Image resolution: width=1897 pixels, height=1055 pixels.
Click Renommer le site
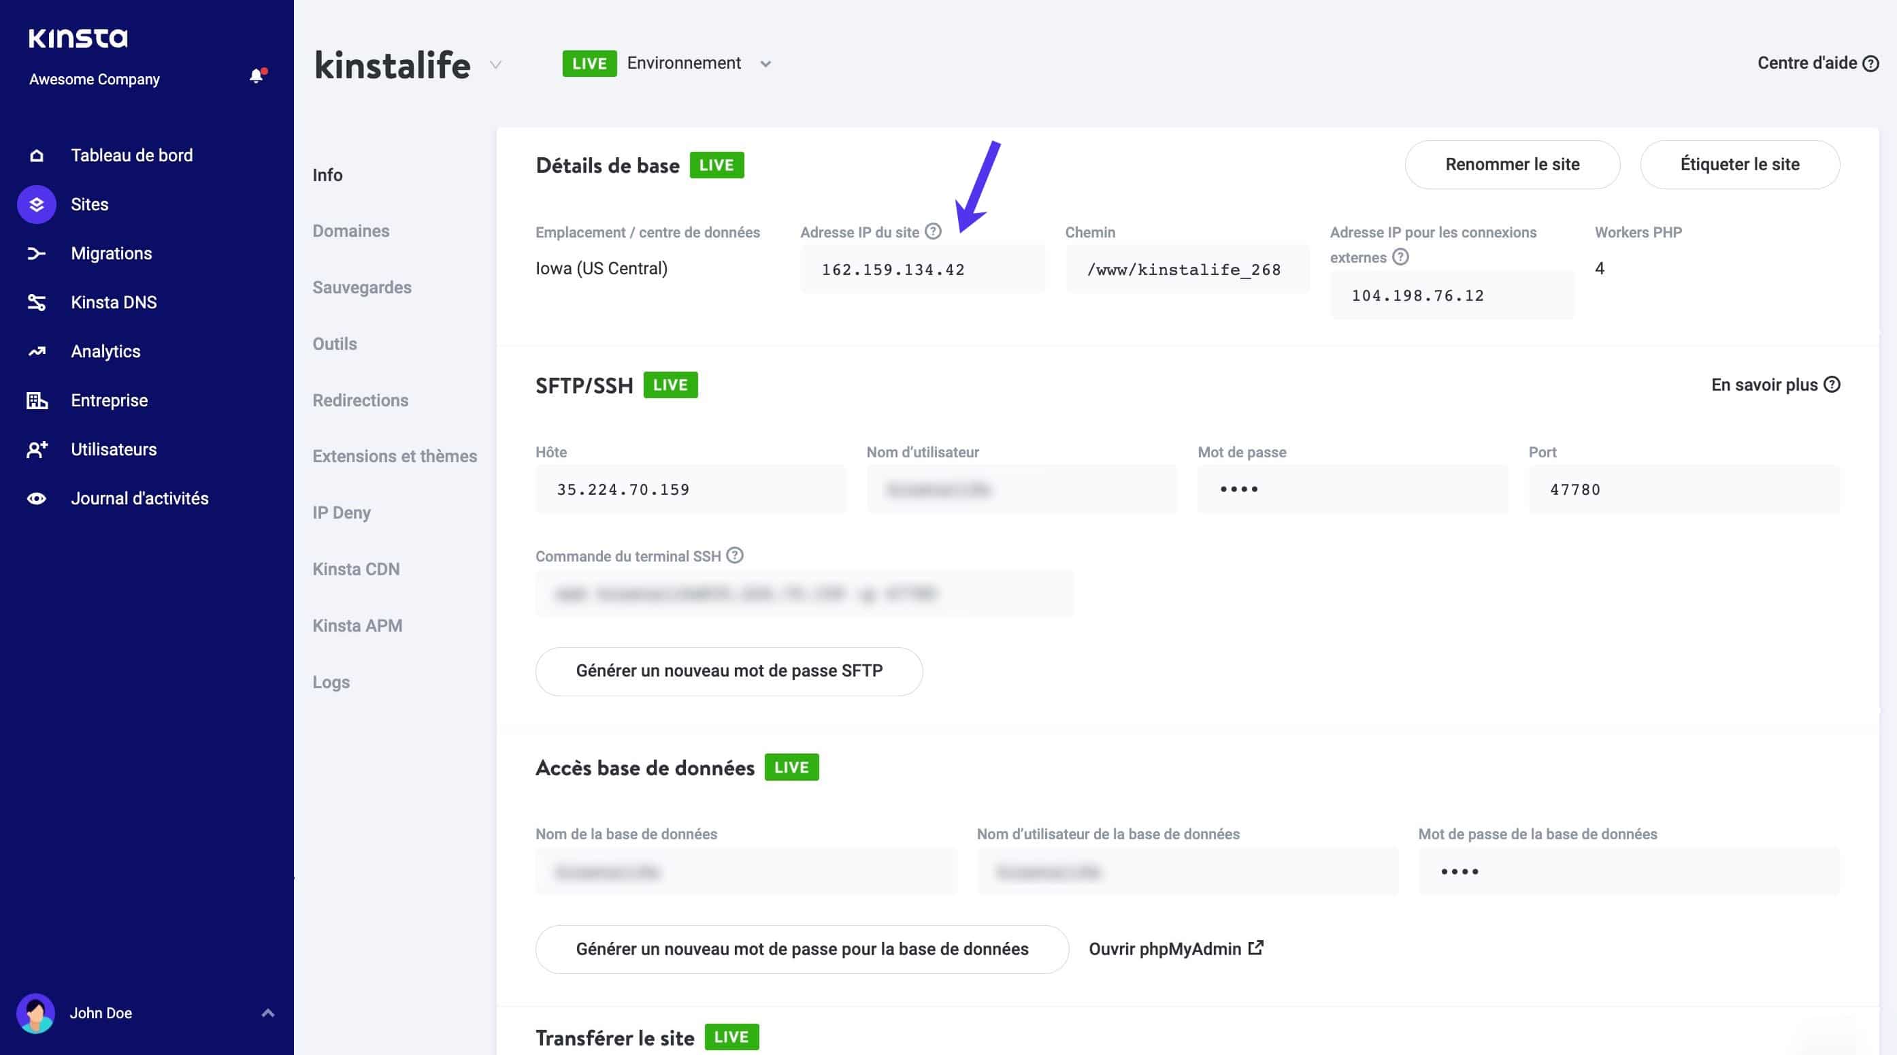[1512, 164]
